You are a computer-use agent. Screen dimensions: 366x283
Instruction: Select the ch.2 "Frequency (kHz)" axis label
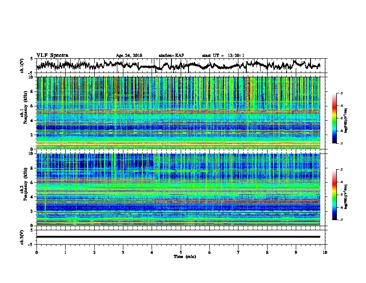[25, 184]
